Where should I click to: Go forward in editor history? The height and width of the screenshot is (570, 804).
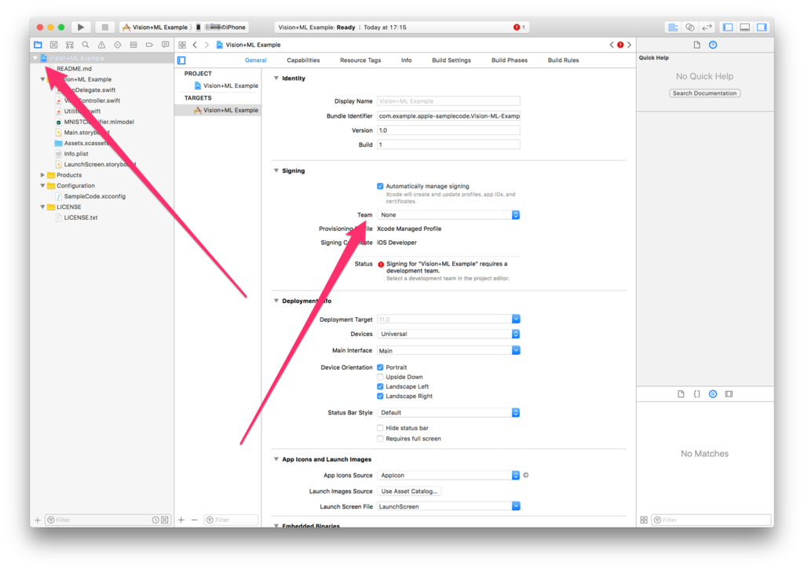point(206,45)
